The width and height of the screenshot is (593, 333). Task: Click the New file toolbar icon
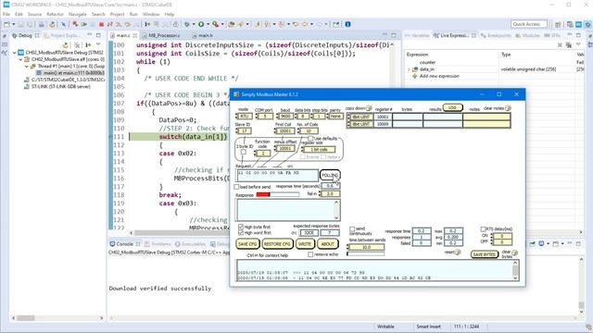click(x=6, y=24)
